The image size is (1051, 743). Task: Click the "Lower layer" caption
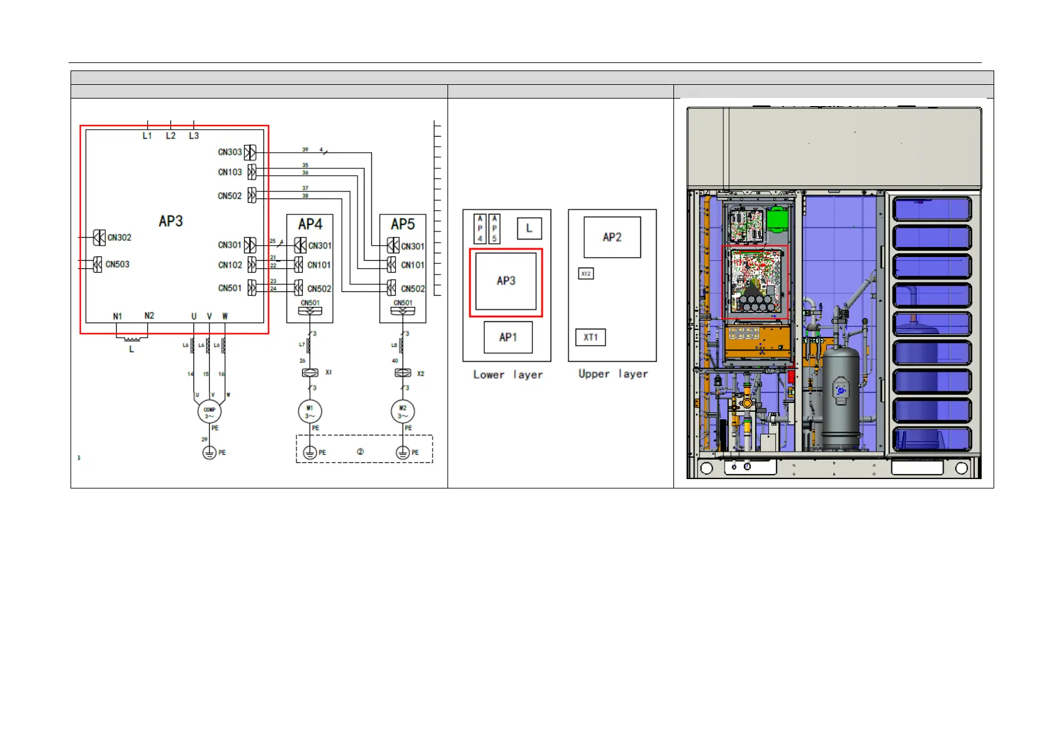click(x=508, y=375)
